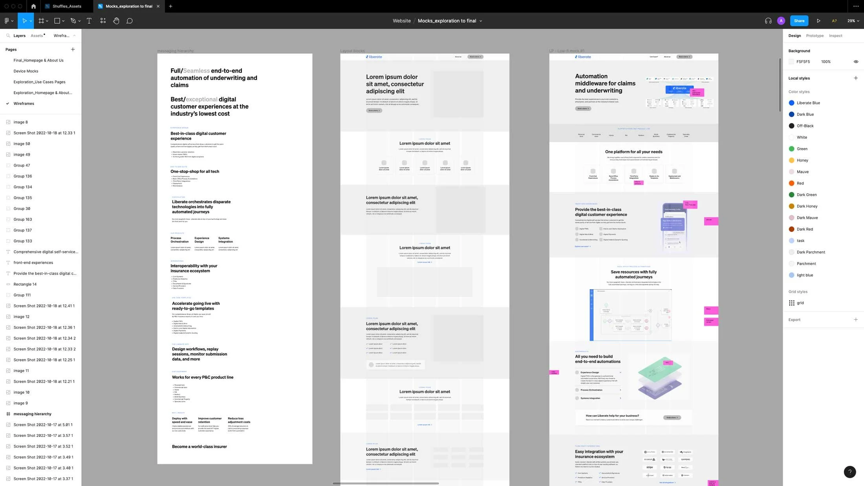Screen dimensions: 864x486
Task: Switch to the Design tab
Action: coord(794,36)
